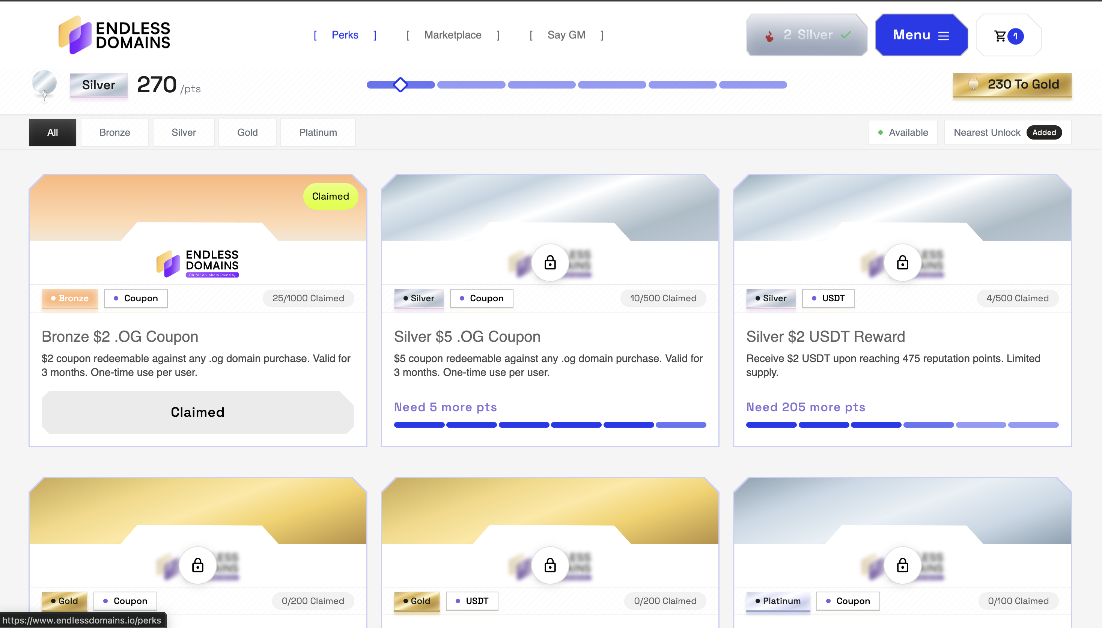Viewport: 1102px width, 628px height.
Task: Click the Bronze tag on first card
Action: [69, 299]
